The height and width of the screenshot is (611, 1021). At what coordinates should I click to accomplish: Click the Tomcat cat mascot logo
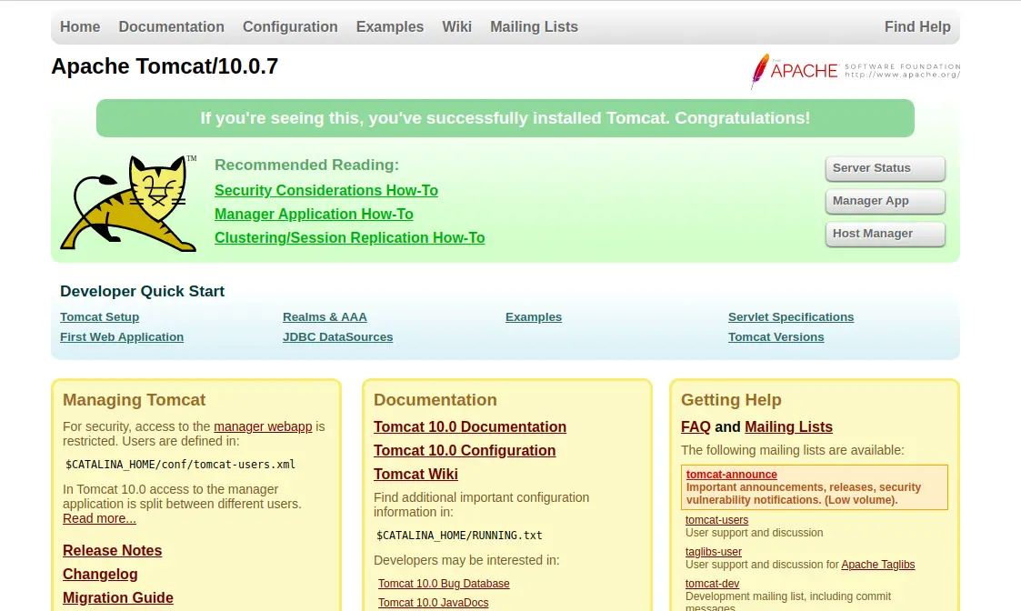[128, 204]
